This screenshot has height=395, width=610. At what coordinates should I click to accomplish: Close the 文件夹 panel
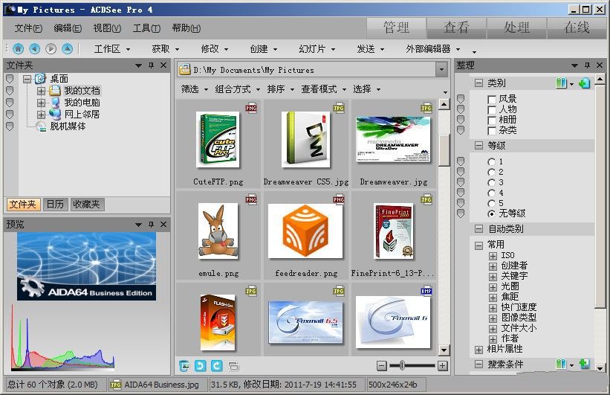pos(163,65)
